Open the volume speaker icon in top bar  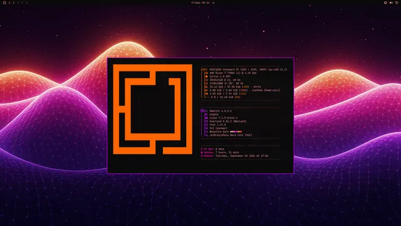click(391, 3)
